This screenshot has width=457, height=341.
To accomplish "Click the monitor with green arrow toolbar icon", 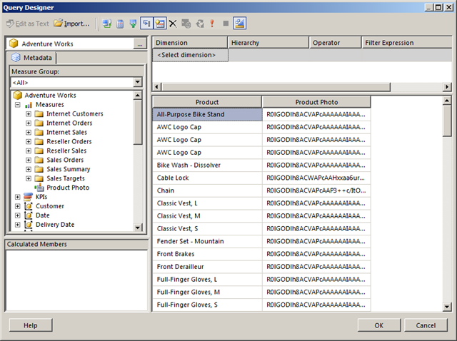I will point(107,24).
